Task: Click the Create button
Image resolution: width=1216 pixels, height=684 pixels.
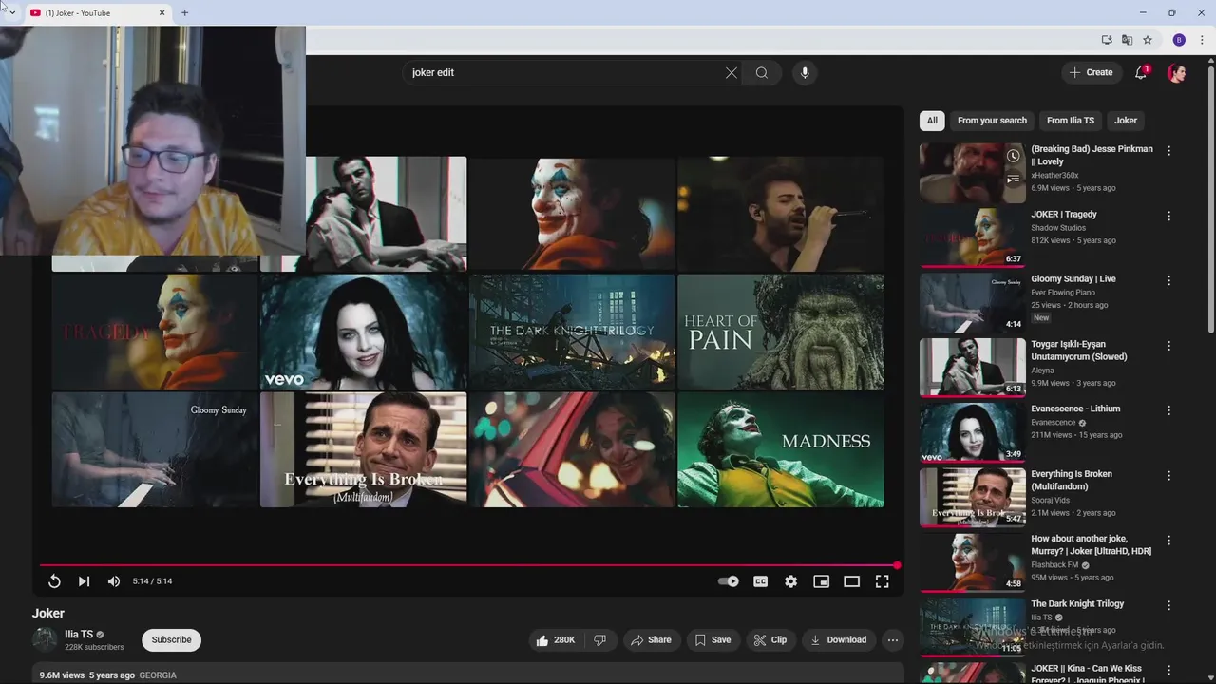Action: [1091, 72]
